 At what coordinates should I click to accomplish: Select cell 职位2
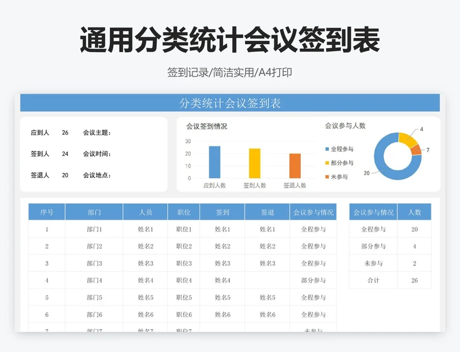click(x=184, y=246)
